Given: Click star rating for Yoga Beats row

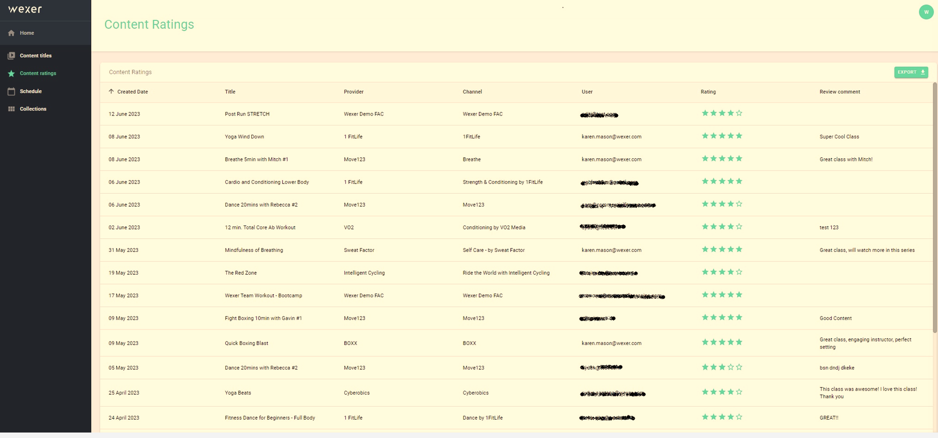Looking at the screenshot, I should (x=722, y=392).
